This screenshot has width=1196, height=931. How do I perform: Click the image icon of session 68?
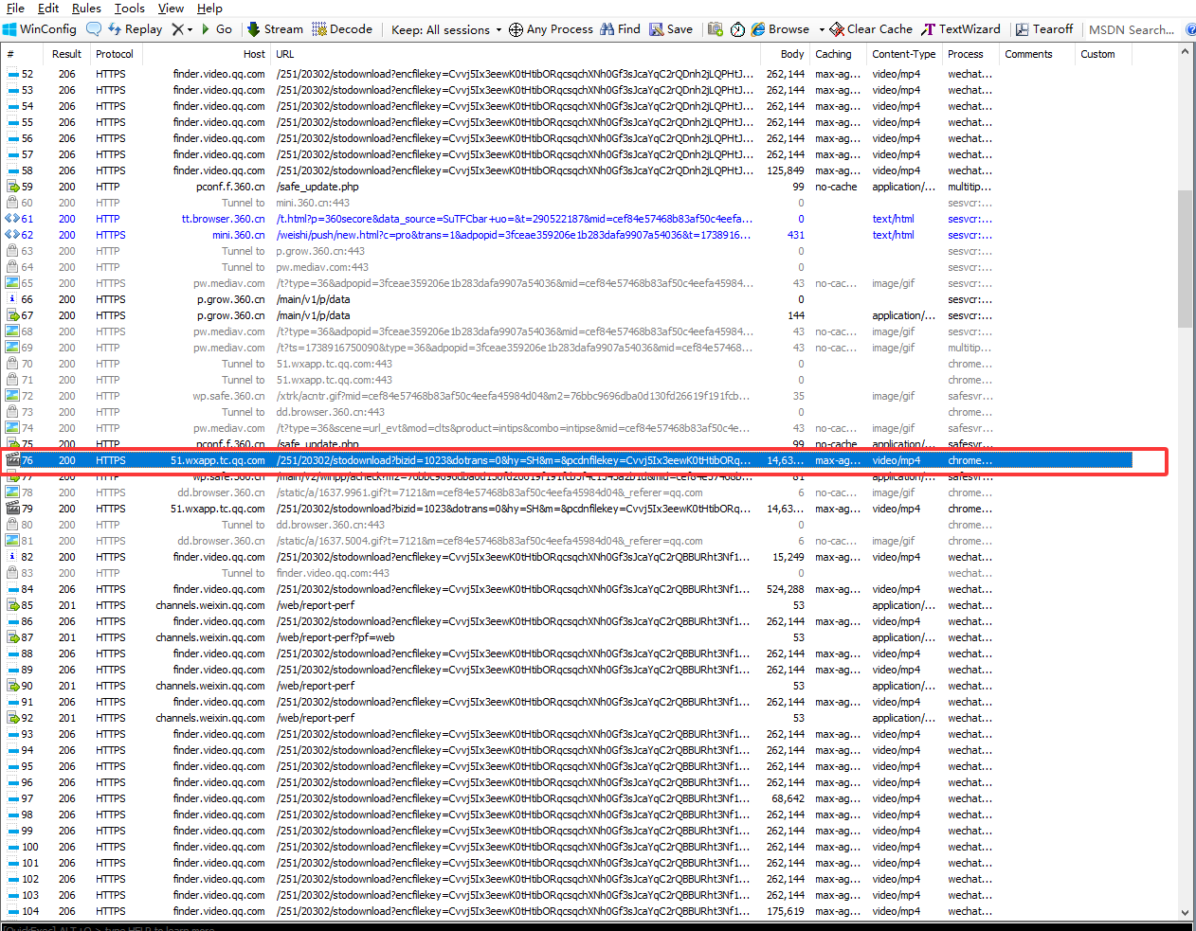tap(12, 331)
